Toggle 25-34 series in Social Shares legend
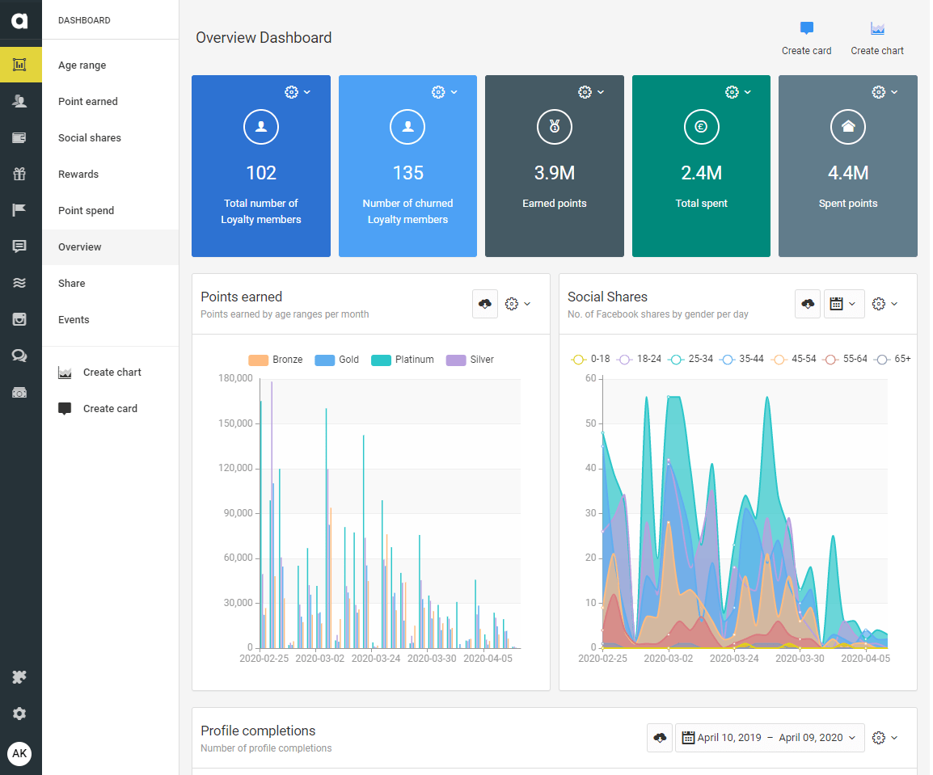This screenshot has height=775, width=933. [690, 360]
